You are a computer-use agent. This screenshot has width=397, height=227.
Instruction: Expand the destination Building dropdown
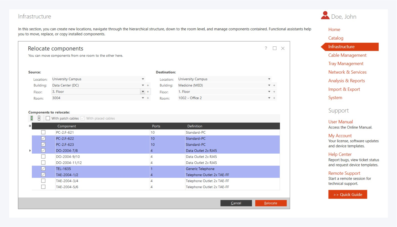point(269,85)
